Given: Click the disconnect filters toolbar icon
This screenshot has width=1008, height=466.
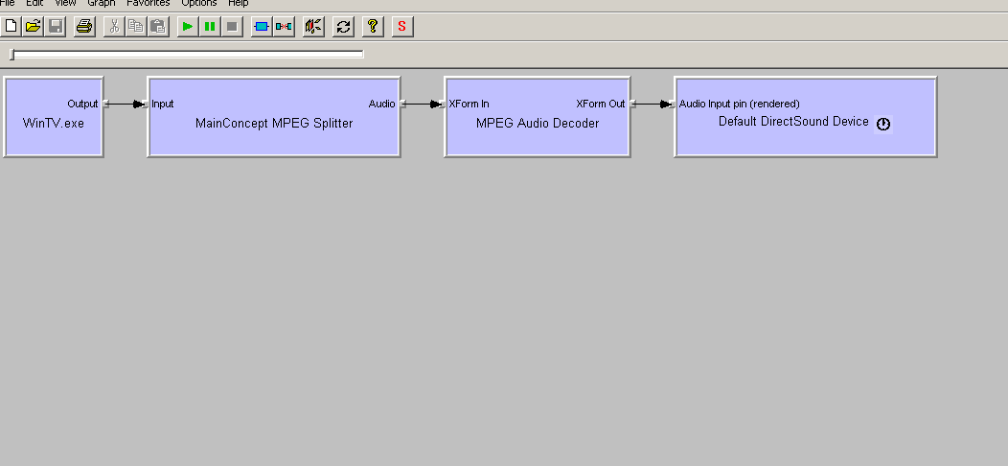Looking at the screenshot, I should (284, 27).
